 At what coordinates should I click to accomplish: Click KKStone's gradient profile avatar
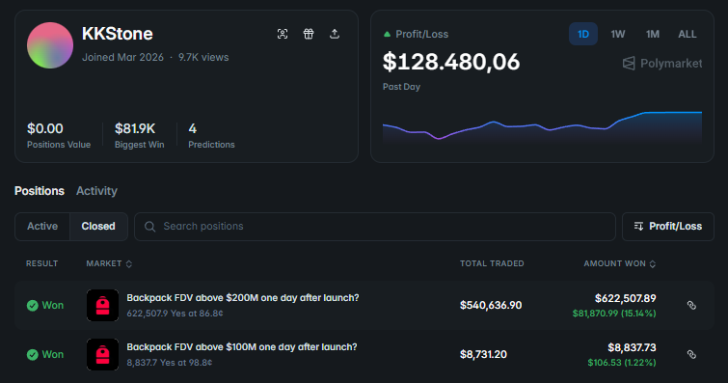[x=50, y=45]
